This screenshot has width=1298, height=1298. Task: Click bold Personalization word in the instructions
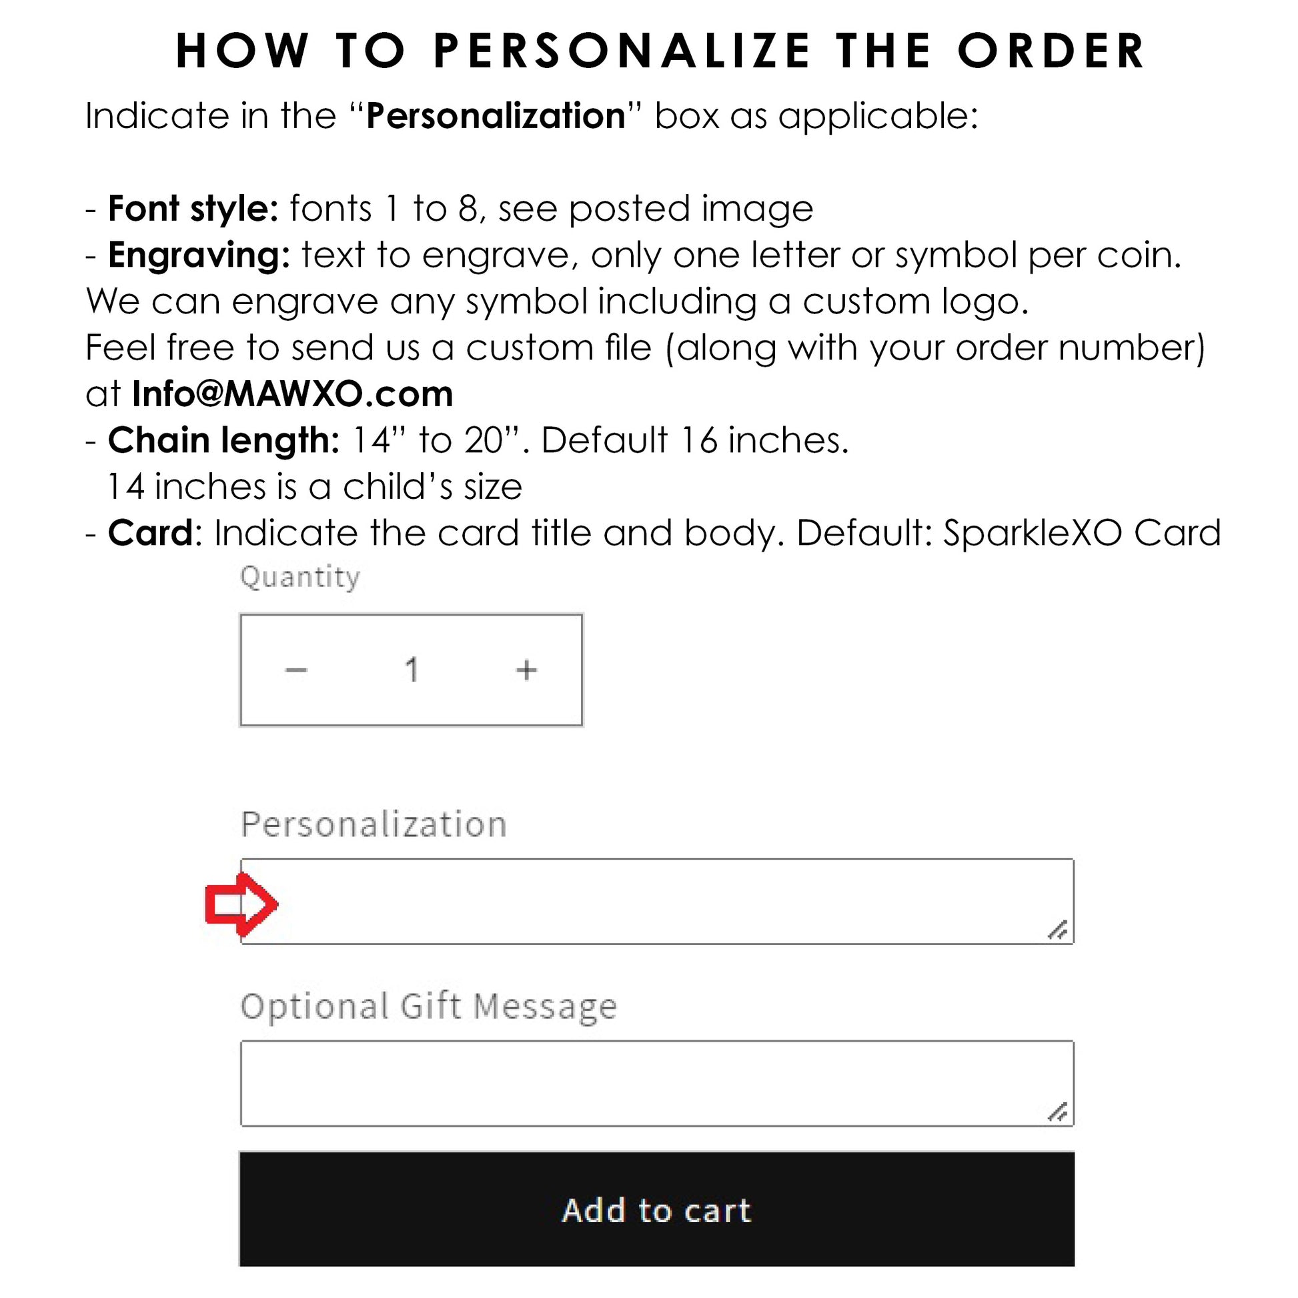pyautogui.click(x=496, y=116)
